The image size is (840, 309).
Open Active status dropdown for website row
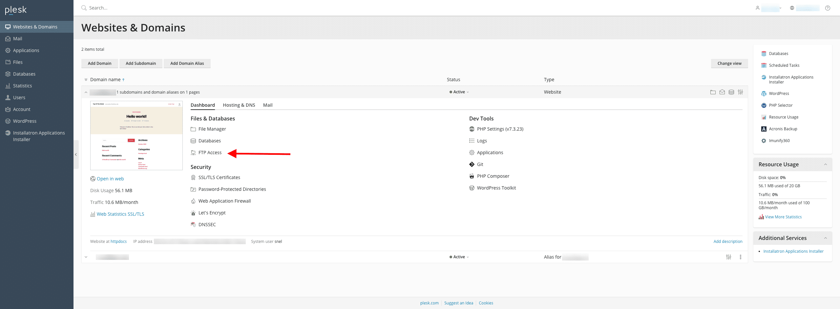[x=459, y=92]
